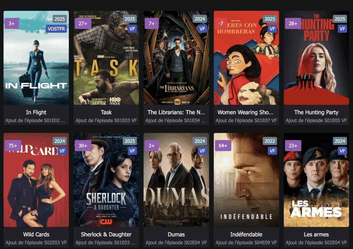Click the 2022 year badge on Indéfendable
Viewport: 353px width, 249px height.
tap(270, 141)
